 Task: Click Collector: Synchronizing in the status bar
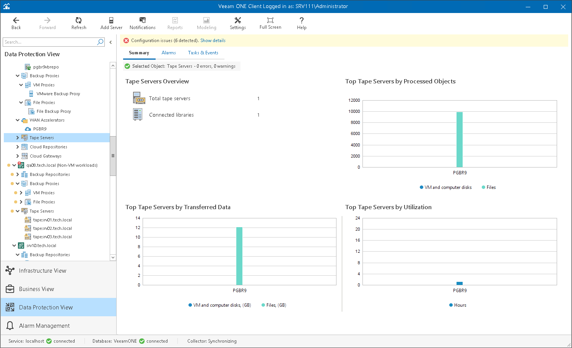tap(212, 341)
